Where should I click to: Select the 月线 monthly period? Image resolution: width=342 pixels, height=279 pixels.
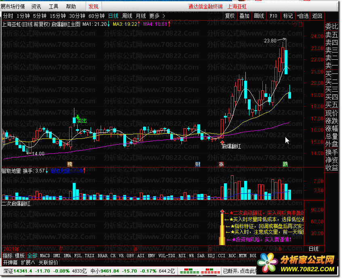141,16
